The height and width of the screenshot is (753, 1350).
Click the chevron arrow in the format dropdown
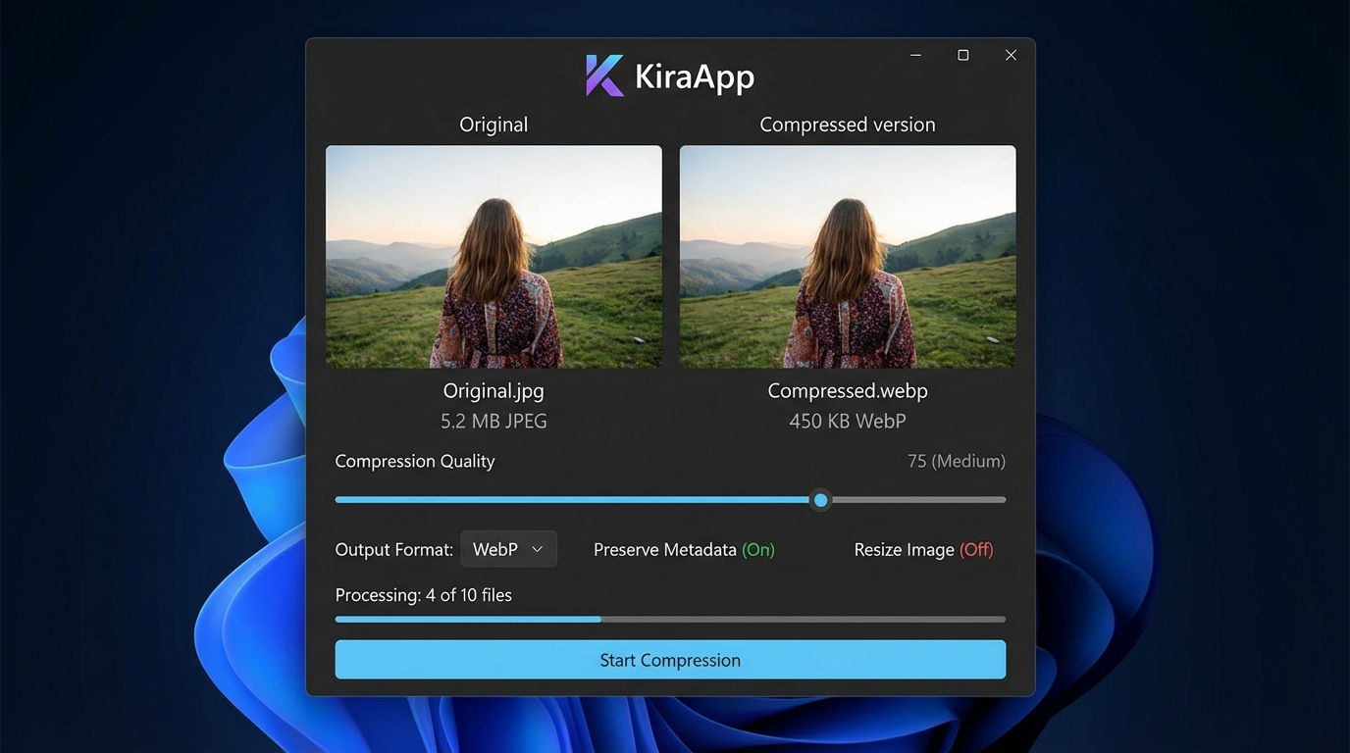click(x=537, y=549)
